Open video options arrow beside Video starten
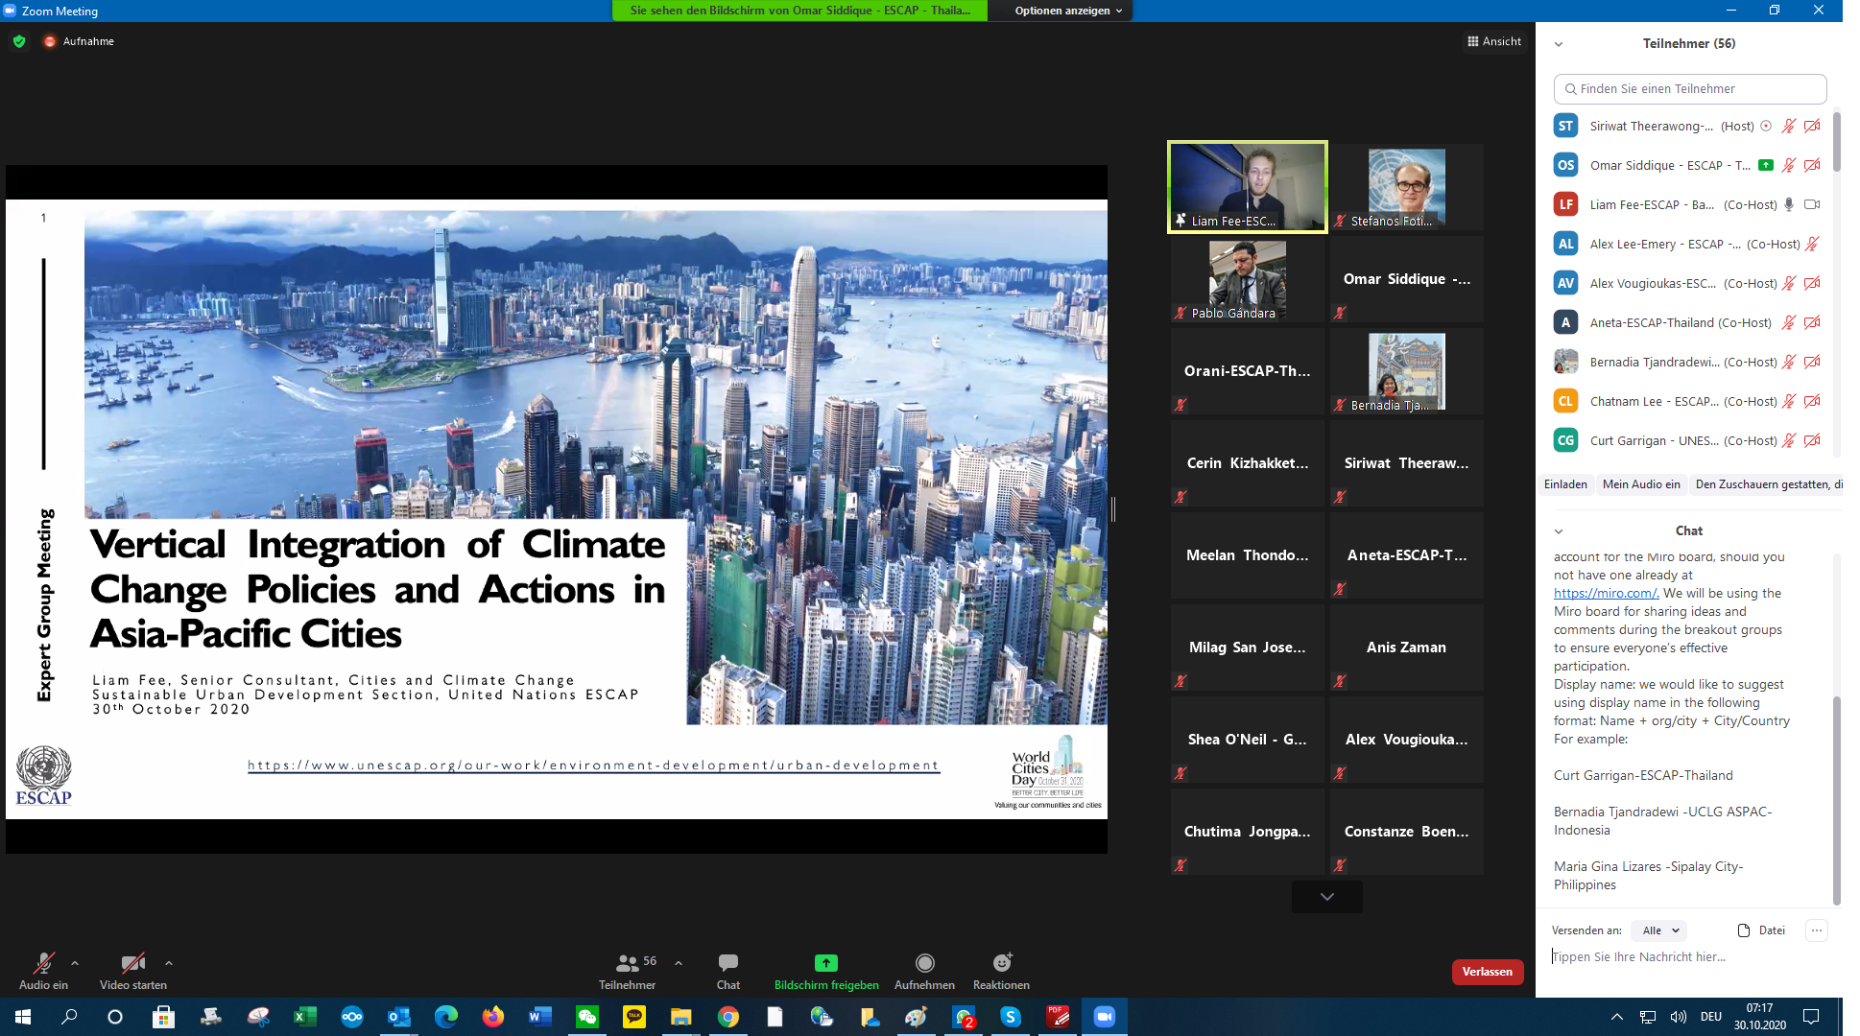Screen dimensions: 1860x1036 [169, 963]
